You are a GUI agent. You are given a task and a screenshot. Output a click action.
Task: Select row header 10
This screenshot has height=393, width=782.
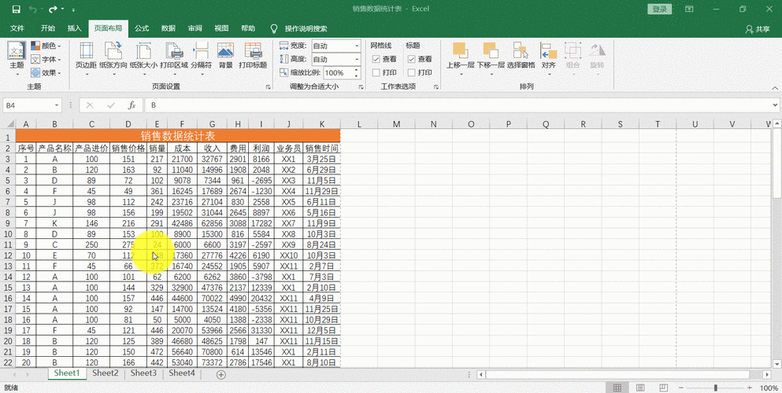click(x=7, y=233)
